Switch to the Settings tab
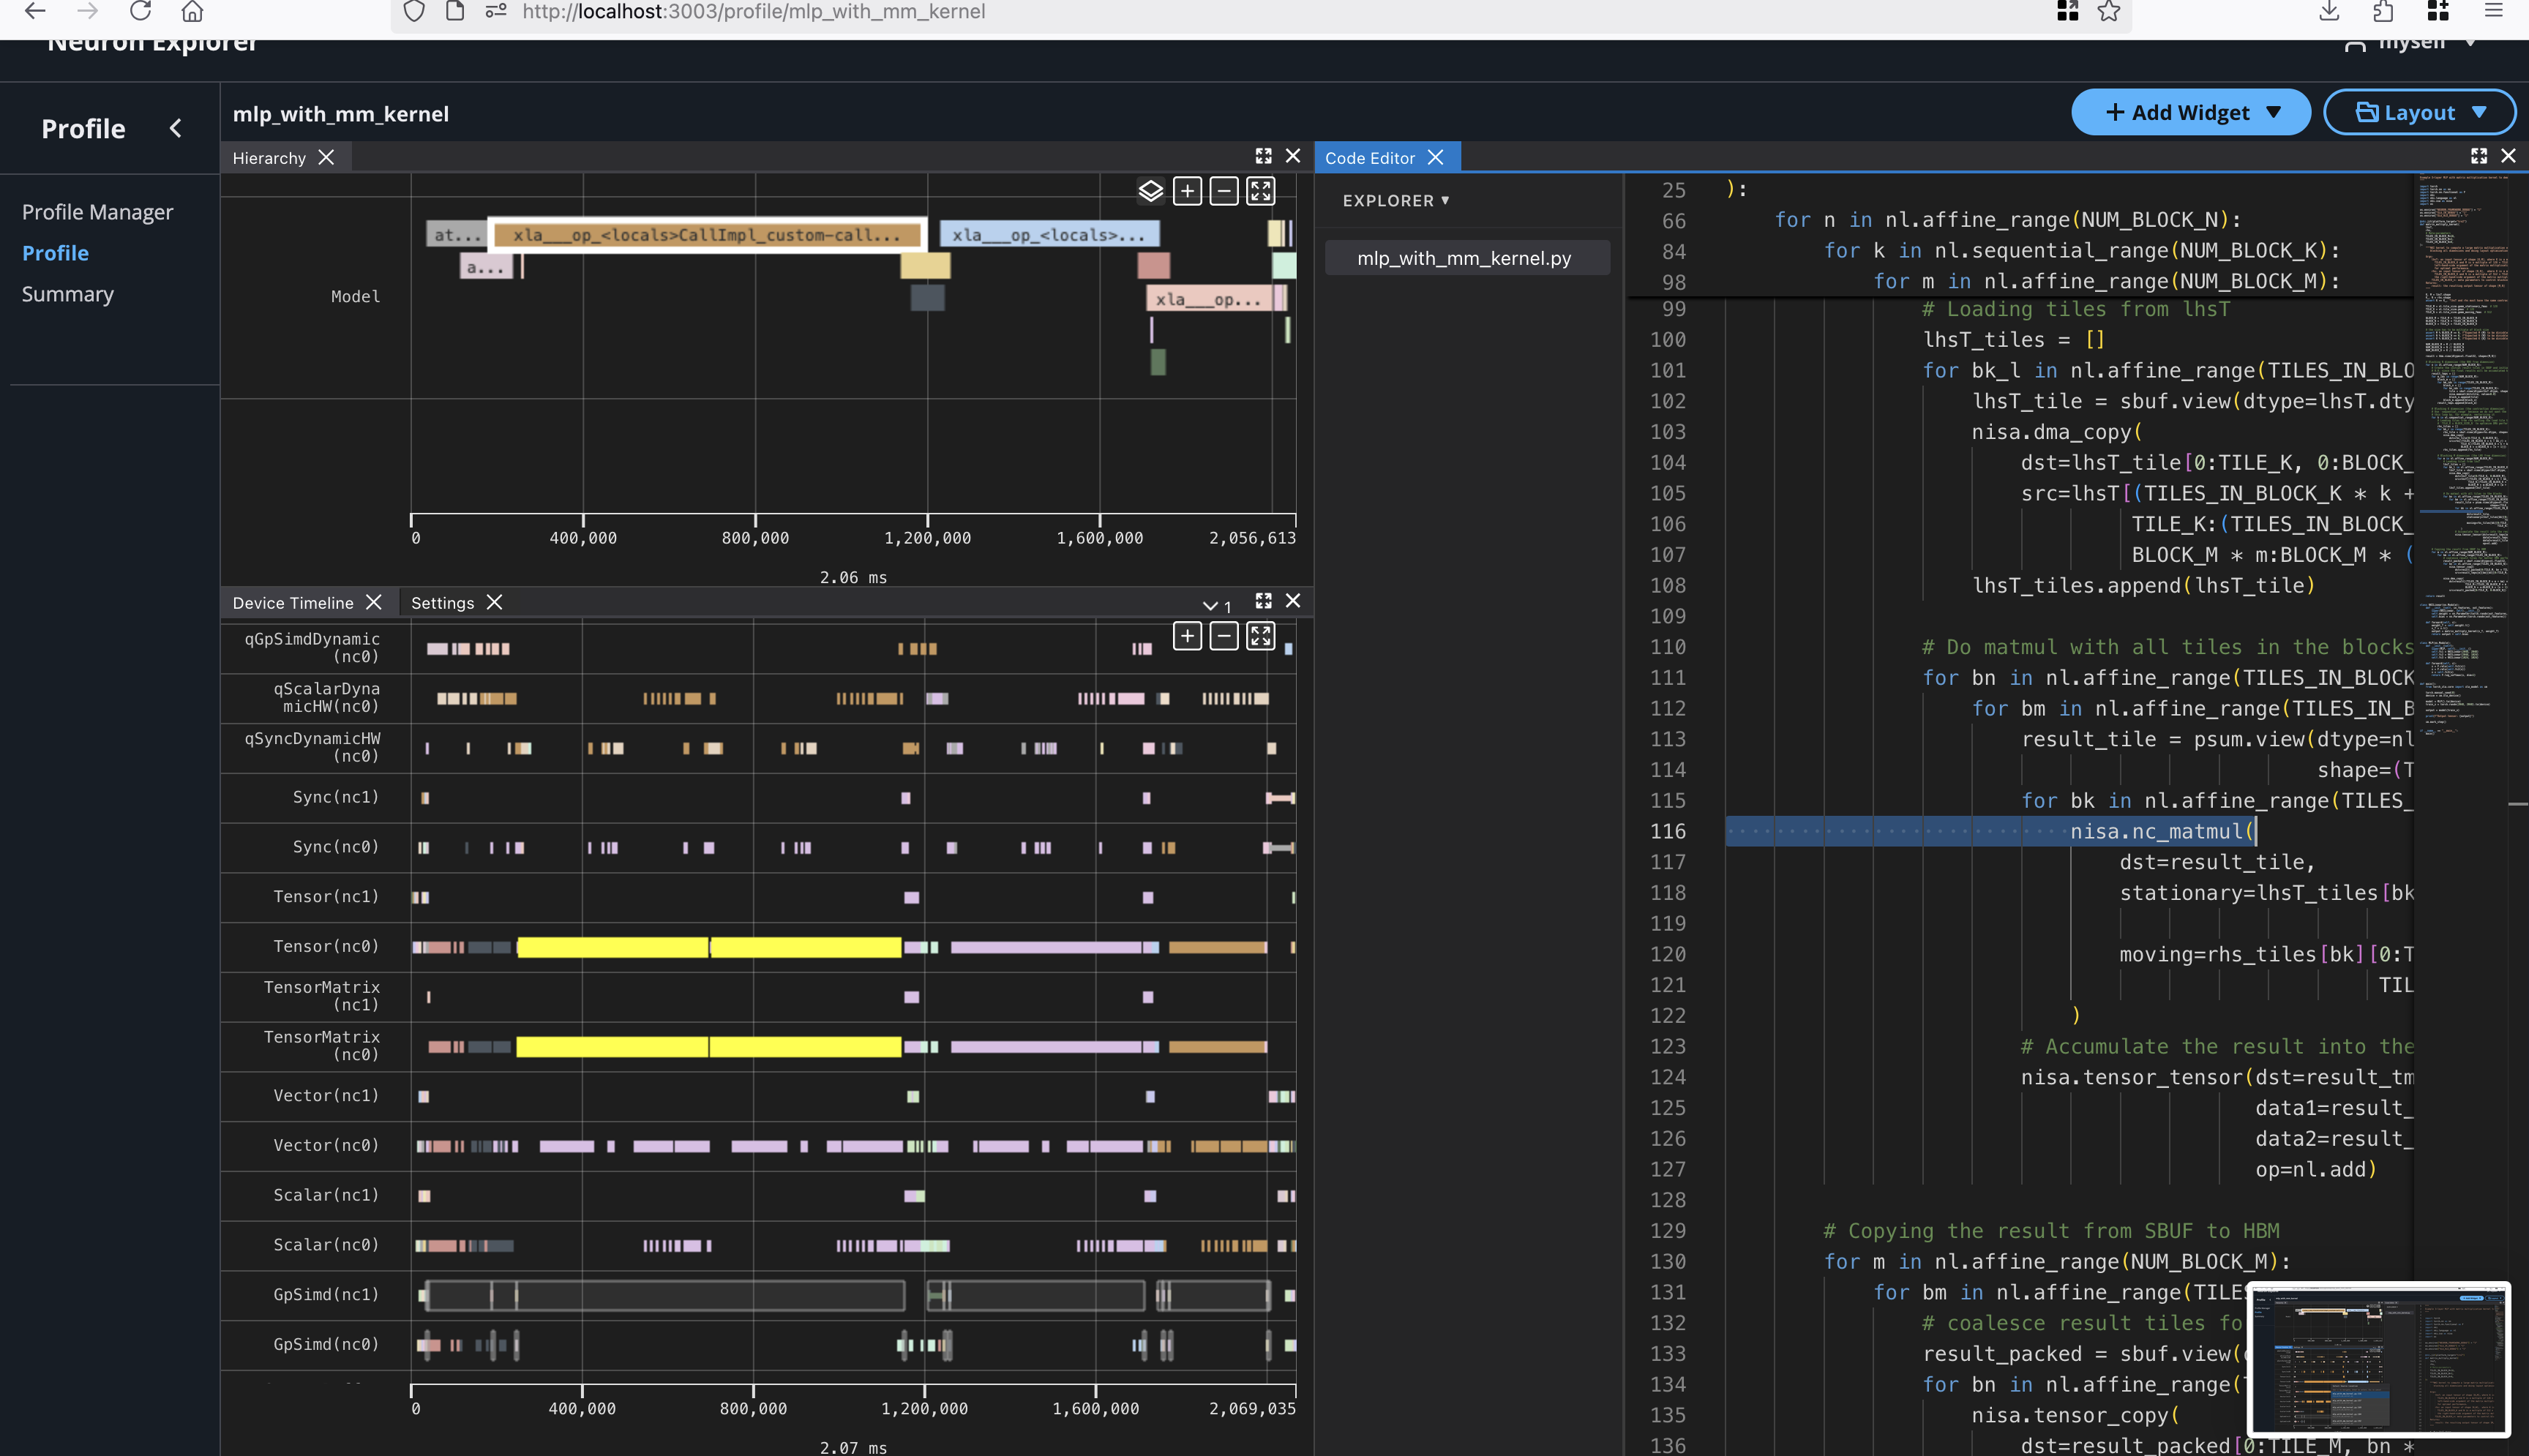The width and height of the screenshot is (2529, 1456). 441,602
